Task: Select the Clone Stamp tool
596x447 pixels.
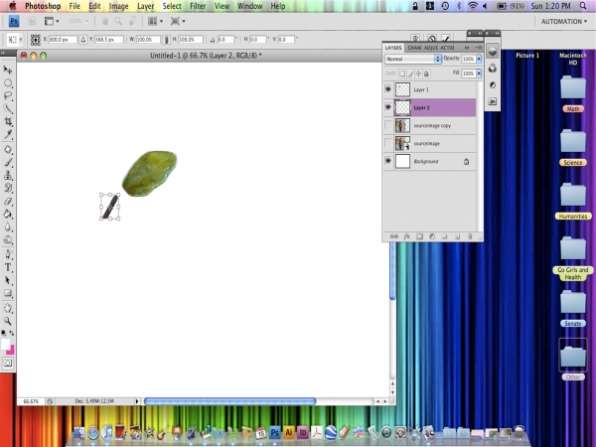Action: pos(8,175)
